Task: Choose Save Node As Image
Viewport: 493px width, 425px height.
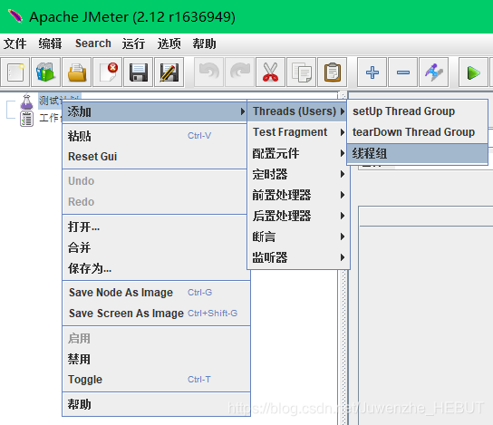Action: [x=156, y=293]
